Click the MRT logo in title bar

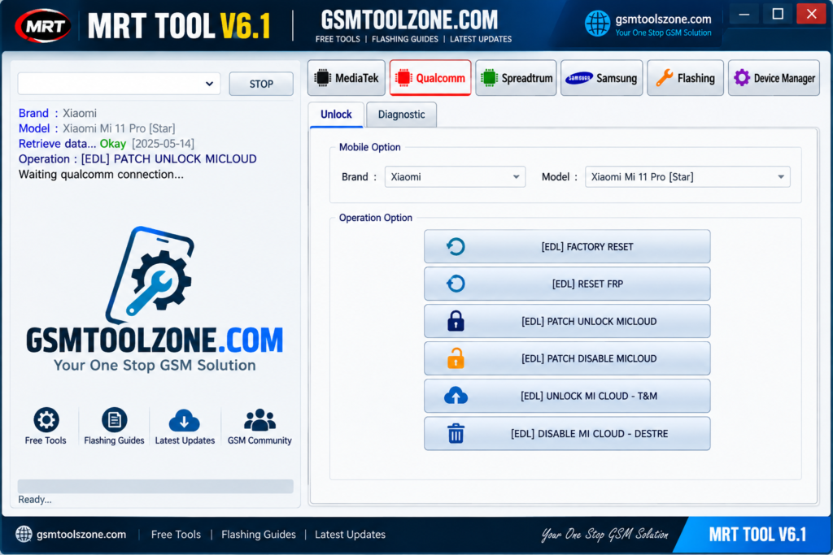43,25
